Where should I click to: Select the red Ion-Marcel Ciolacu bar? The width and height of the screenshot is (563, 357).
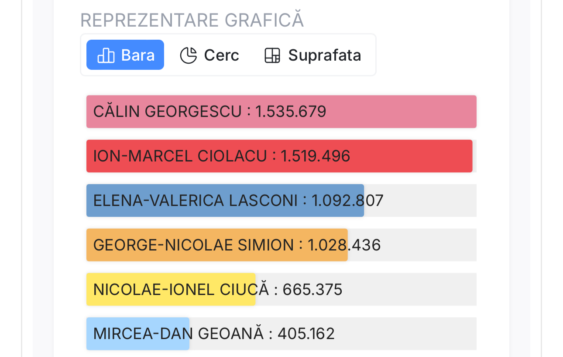[410, 156]
